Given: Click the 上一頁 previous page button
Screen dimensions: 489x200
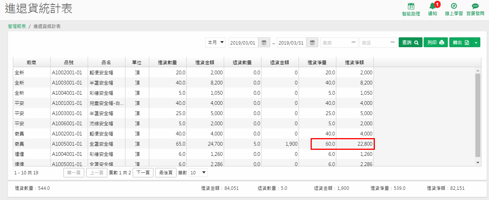Looking at the screenshot, I should (96, 173).
